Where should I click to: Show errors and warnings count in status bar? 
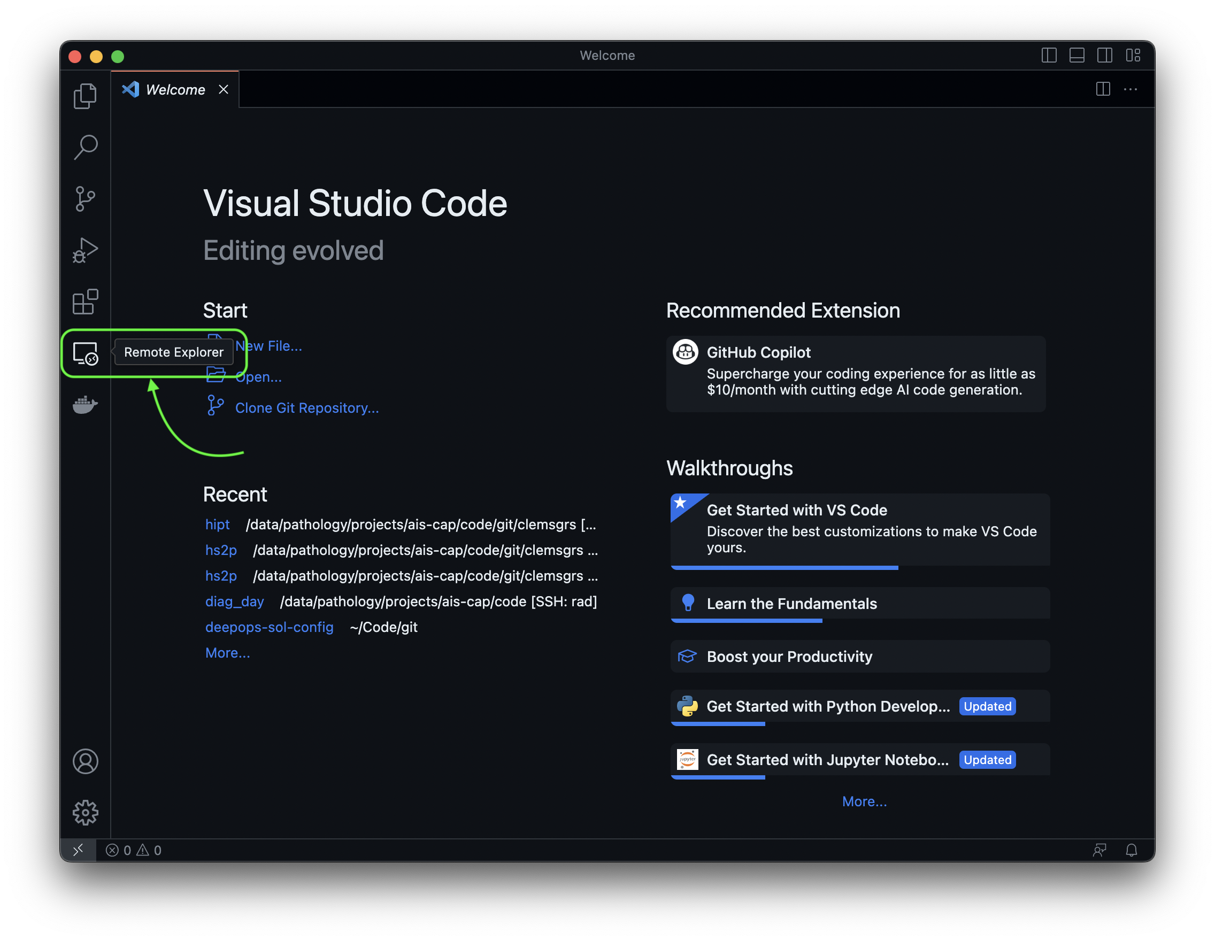(134, 850)
